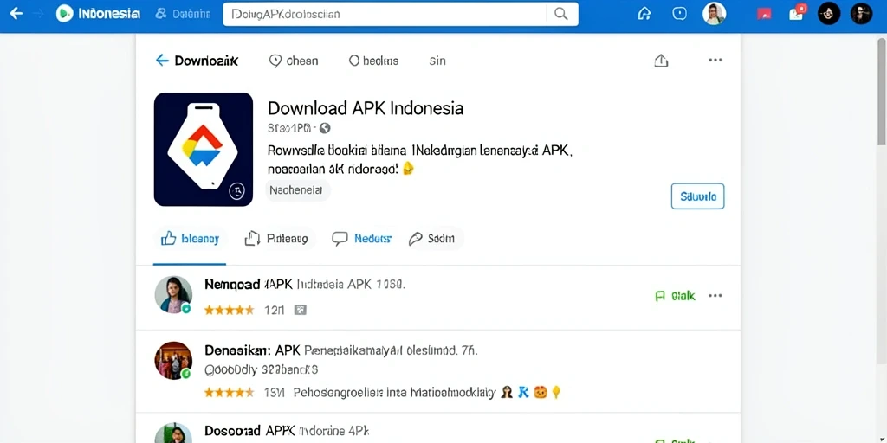Open first reviewer's girl avatar
Image resolution: width=887 pixels, height=443 pixels.
click(173, 295)
